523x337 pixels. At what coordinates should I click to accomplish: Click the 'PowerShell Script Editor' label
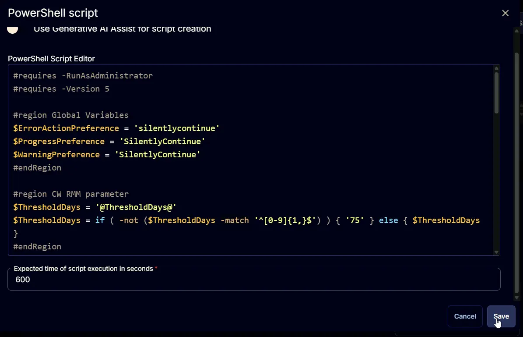51,59
